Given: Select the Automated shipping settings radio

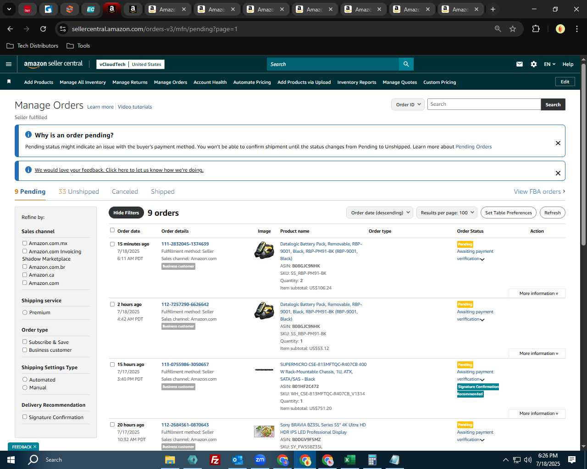Looking at the screenshot, I should 25,379.
